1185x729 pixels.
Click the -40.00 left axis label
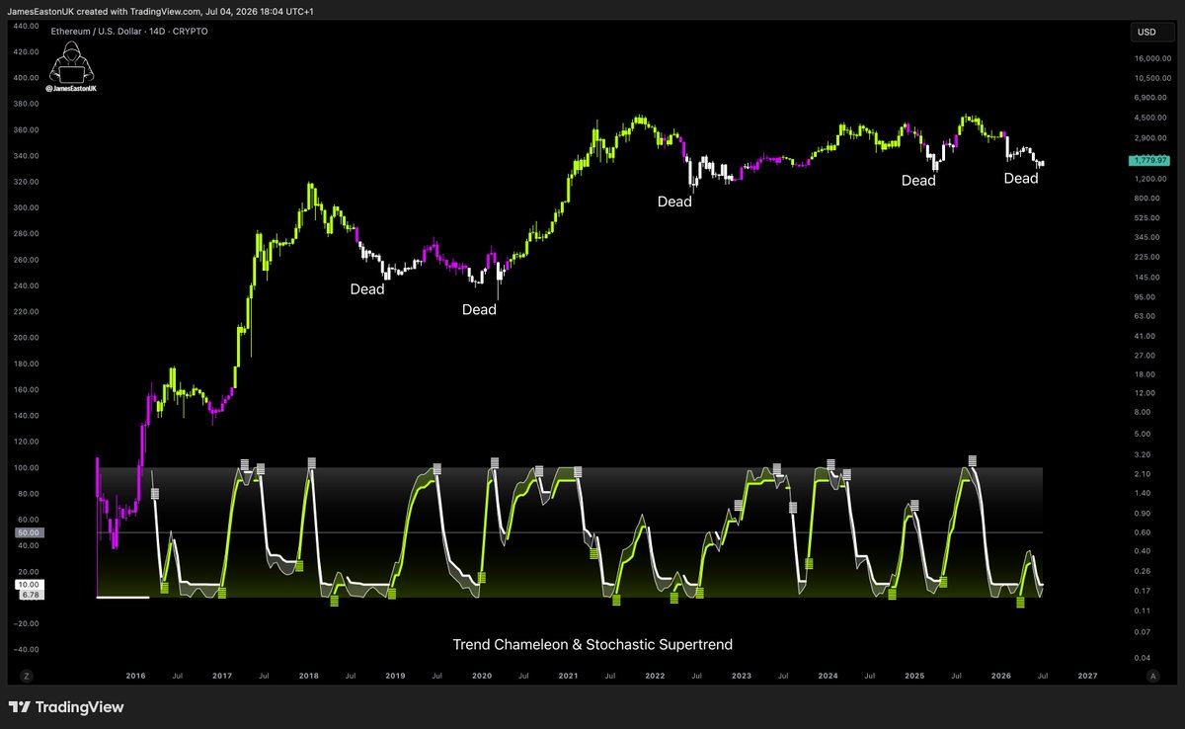point(27,649)
